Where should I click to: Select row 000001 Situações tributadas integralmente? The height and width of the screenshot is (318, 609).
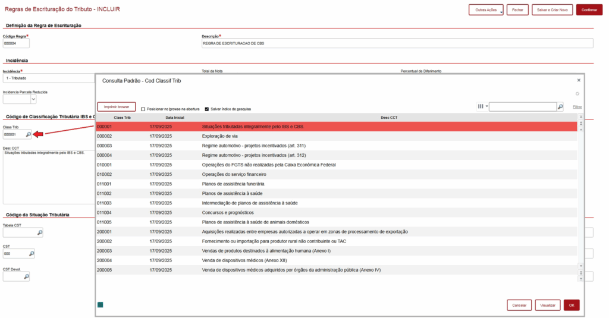(337, 127)
